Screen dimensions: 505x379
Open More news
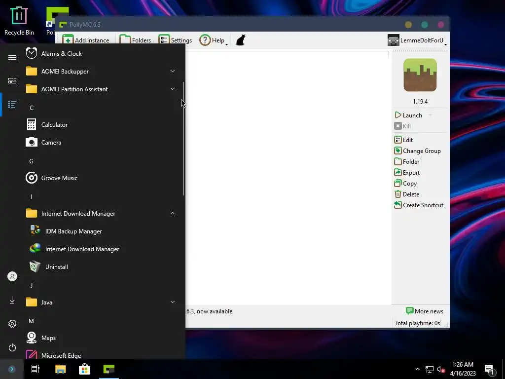point(425,311)
